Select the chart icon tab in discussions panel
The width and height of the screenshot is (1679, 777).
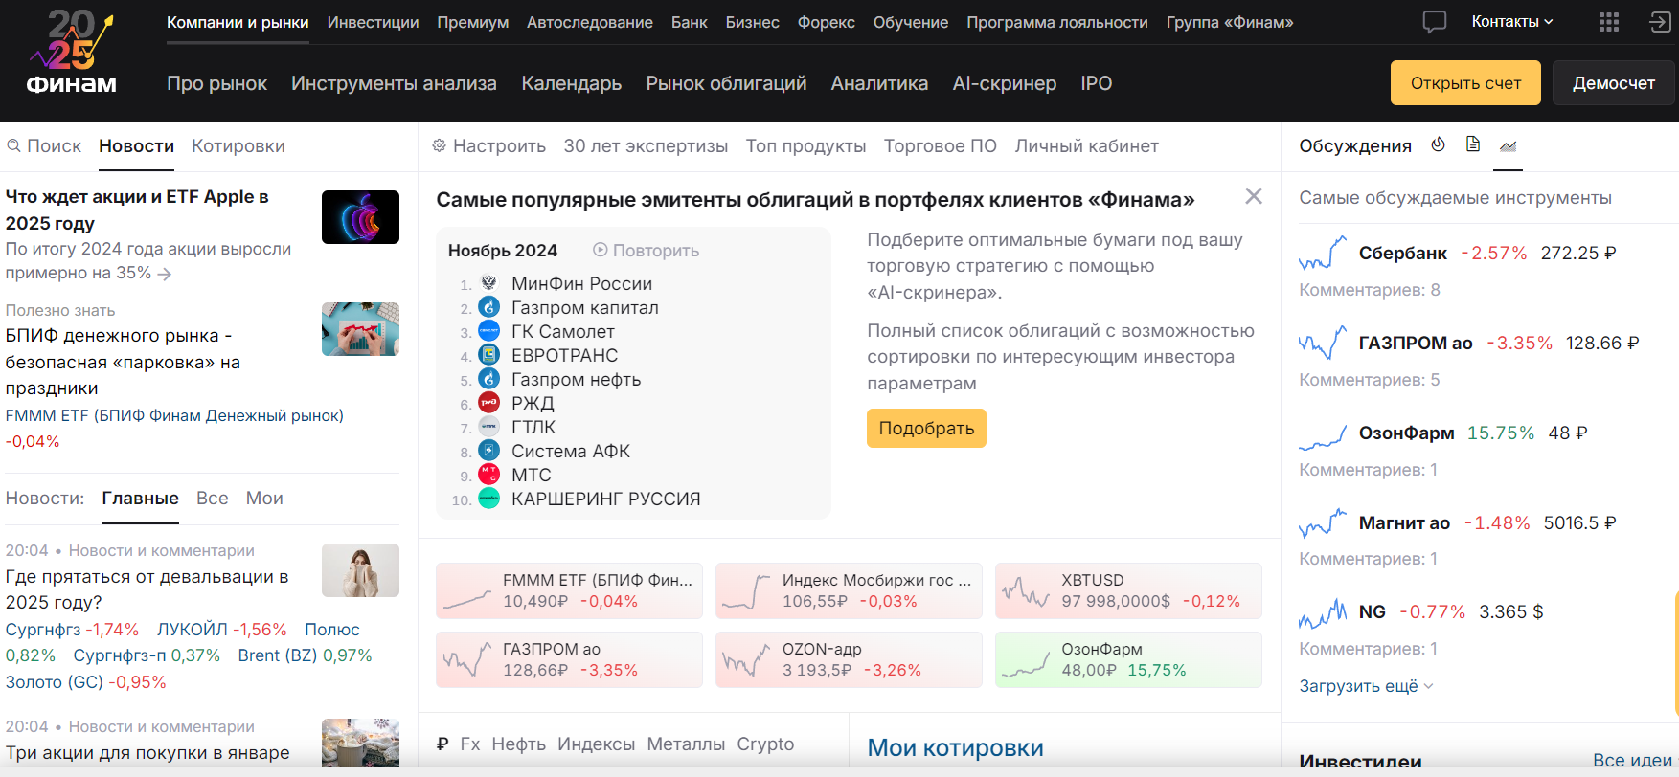[x=1508, y=145]
